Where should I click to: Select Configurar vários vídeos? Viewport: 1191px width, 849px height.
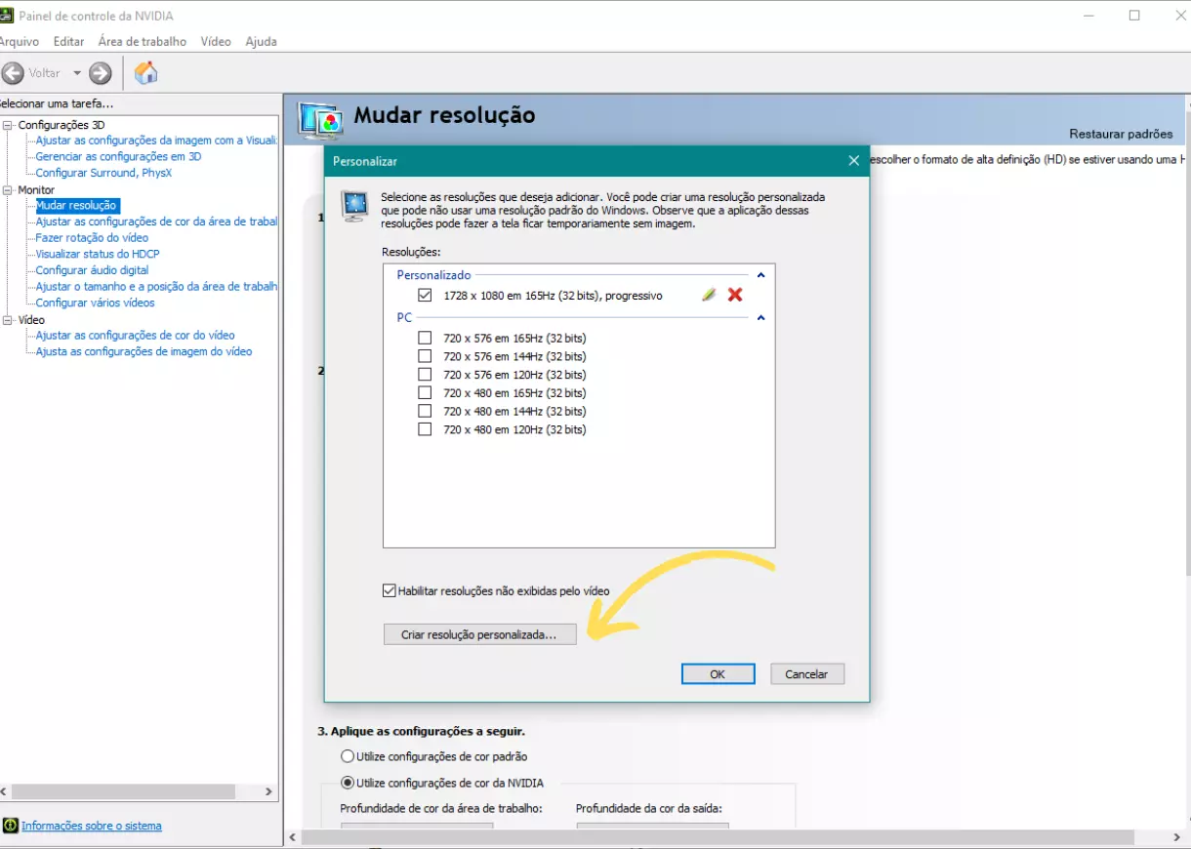(95, 303)
